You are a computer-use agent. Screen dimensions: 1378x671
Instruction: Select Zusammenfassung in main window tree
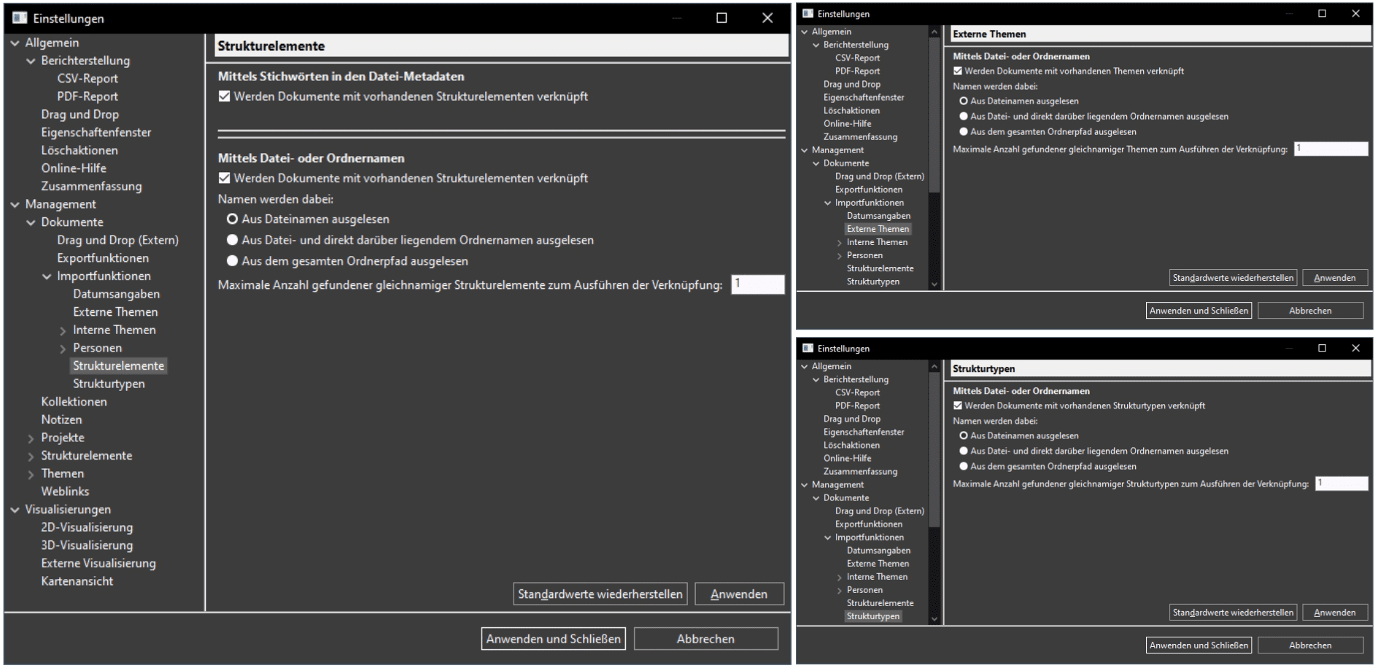(x=91, y=186)
